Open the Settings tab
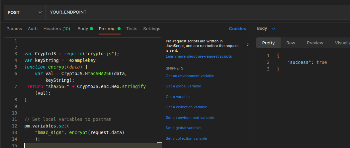 [151, 29]
